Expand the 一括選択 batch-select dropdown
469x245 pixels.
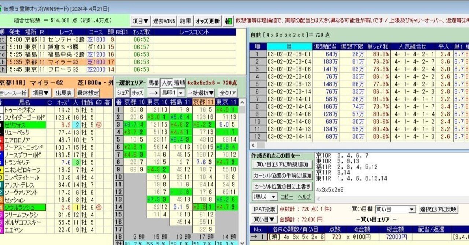(x=200, y=92)
